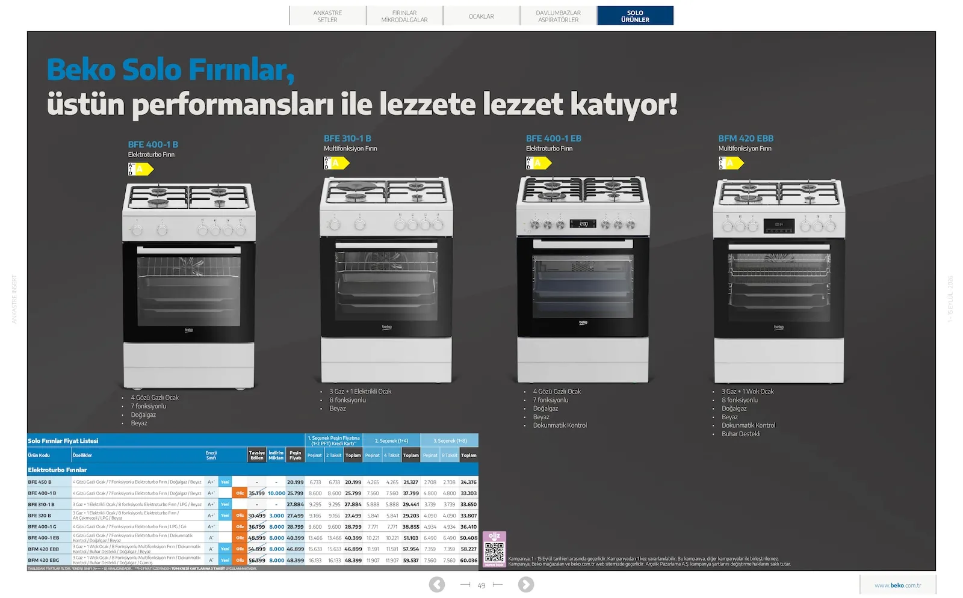The image size is (963, 598).
Task: Open the www.beko.com.tr link
Action: 897,585
